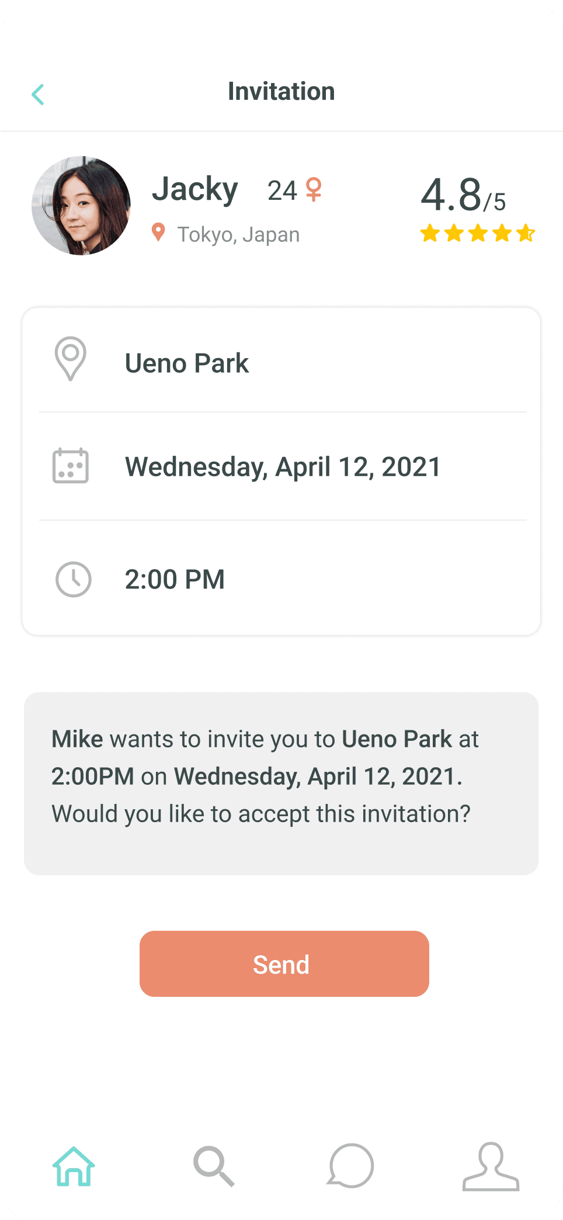The height and width of the screenshot is (1220, 563).
Task: Open the Profile person icon in bottom bar
Action: 491,1166
